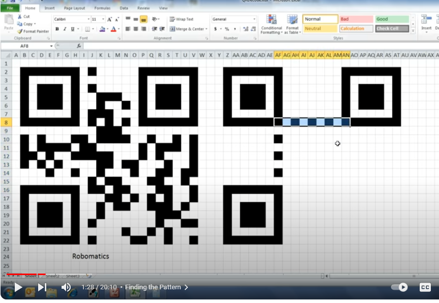
Task: Open Format as Table gallery
Action: pyautogui.click(x=292, y=24)
